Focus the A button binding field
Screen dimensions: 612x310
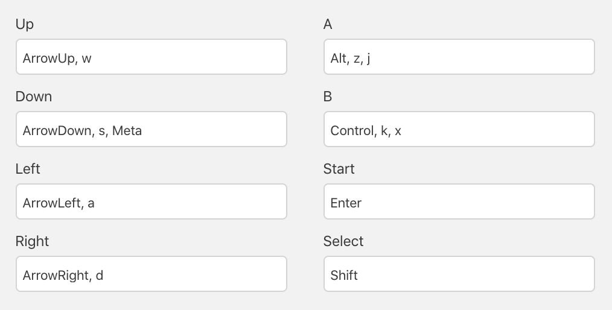point(459,57)
